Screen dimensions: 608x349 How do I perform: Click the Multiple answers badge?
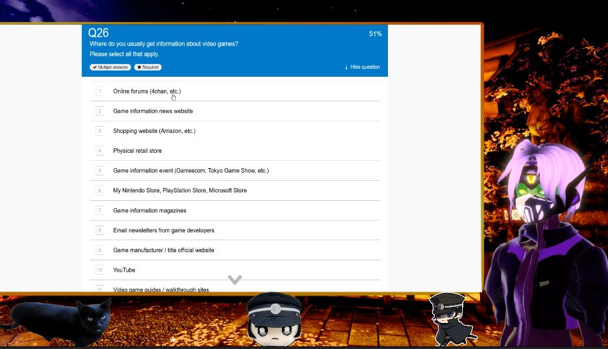pos(111,67)
